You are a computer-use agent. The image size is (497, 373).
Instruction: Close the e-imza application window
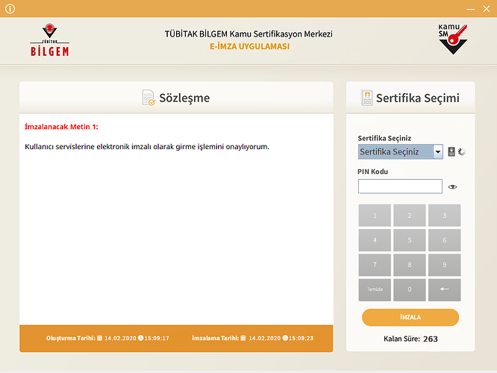(487, 9)
